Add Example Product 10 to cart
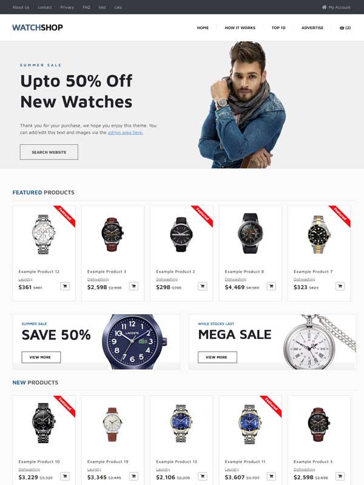This screenshot has height=485, width=364. (x=65, y=477)
